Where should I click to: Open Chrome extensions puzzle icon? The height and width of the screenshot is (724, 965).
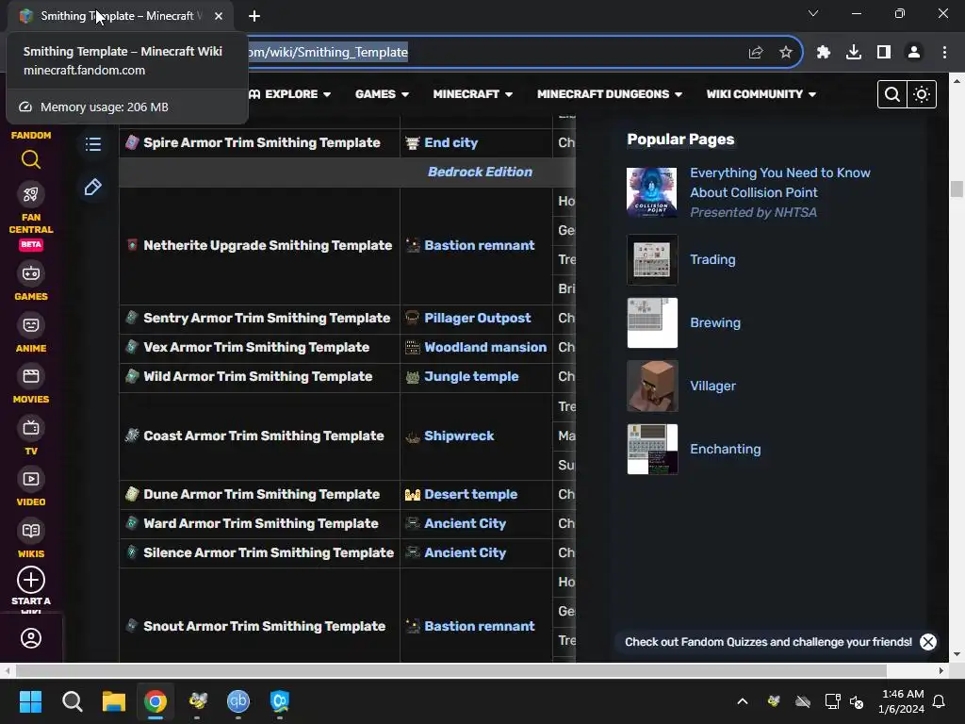click(824, 53)
